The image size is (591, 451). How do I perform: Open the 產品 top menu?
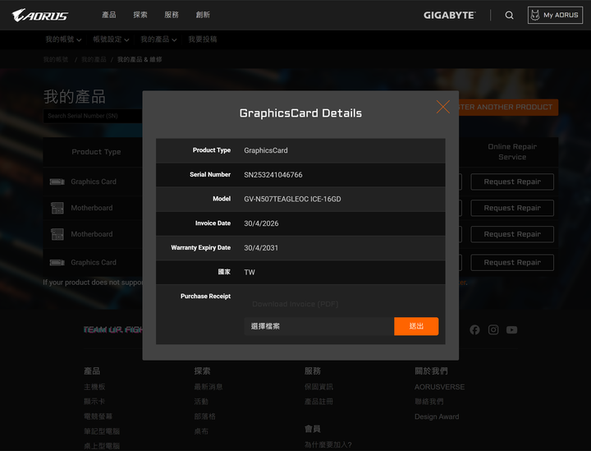click(x=109, y=15)
